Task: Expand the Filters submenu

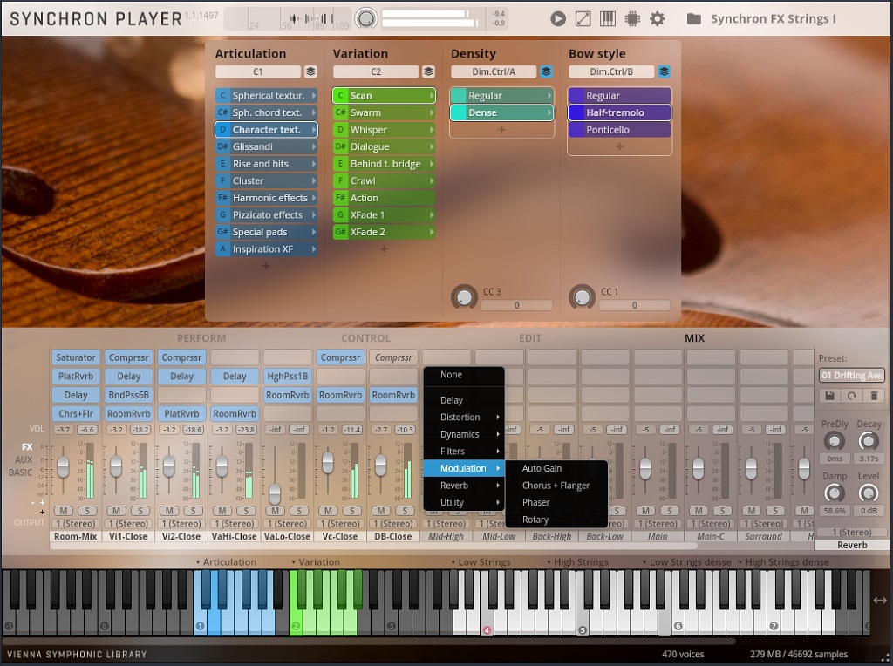Action: (x=464, y=452)
